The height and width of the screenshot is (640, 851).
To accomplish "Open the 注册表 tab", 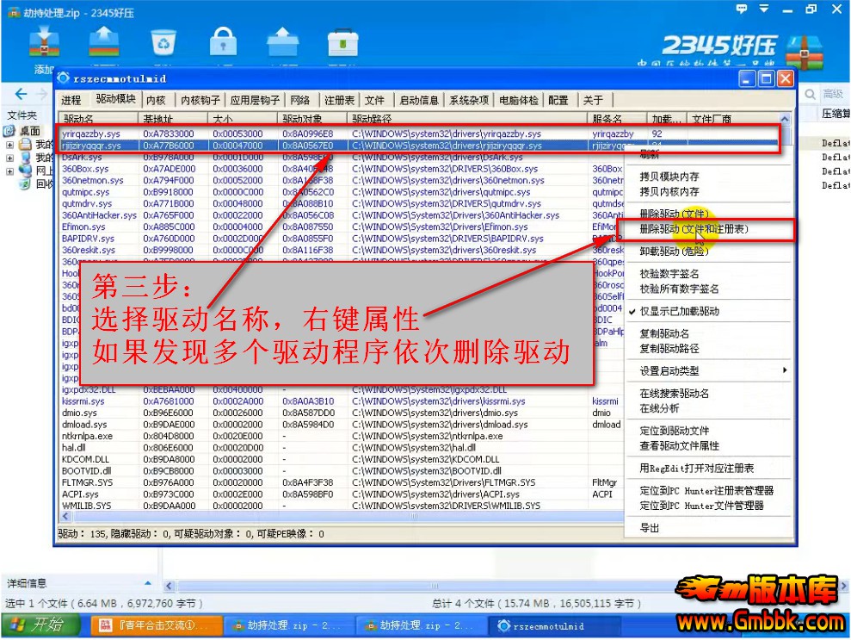I will coord(339,100).
